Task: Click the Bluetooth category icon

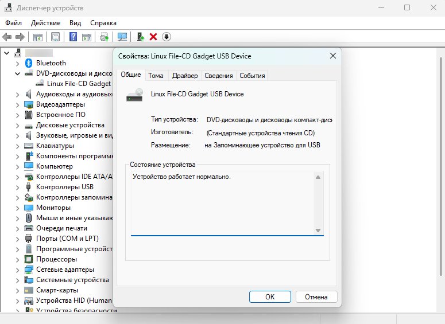Action: coord(29,63)
